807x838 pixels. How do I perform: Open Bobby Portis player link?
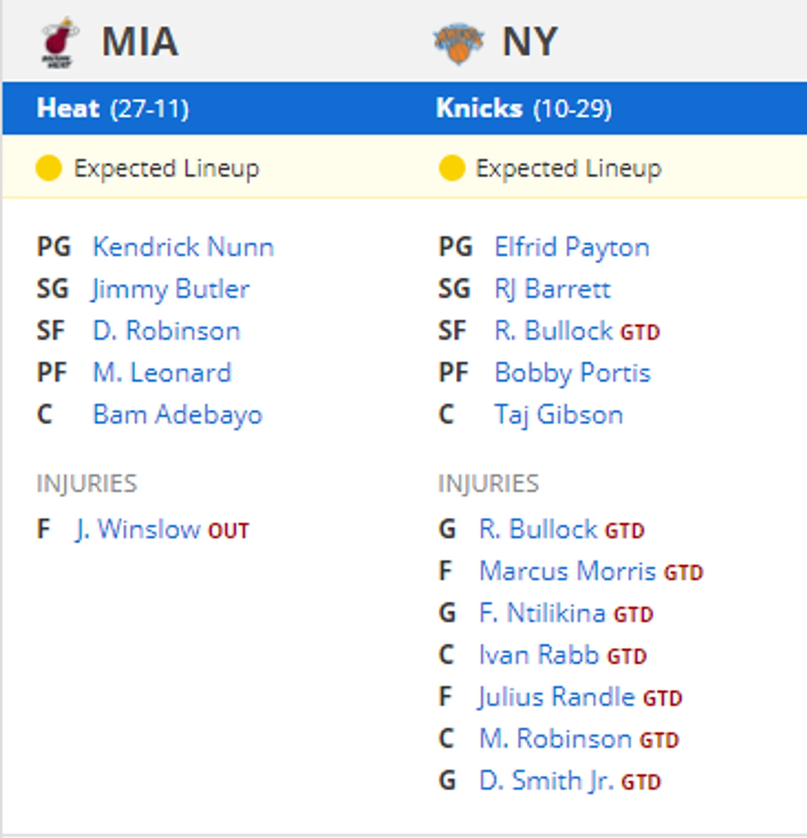pos(572,373)
